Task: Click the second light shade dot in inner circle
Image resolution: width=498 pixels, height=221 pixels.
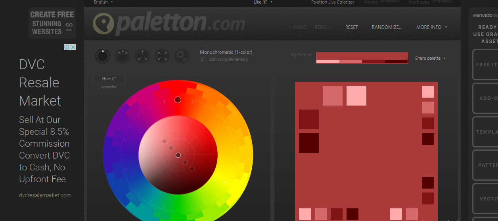Action: pyautogui.click(x=171, y=148)
